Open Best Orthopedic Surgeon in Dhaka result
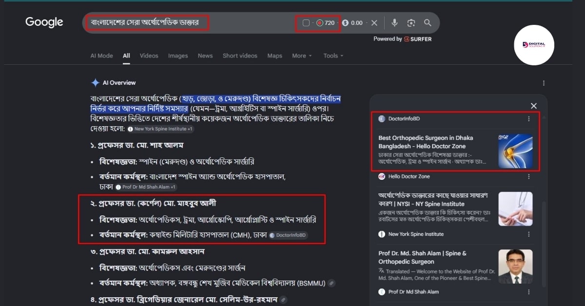585x306 pixels. tap(426, 142)
